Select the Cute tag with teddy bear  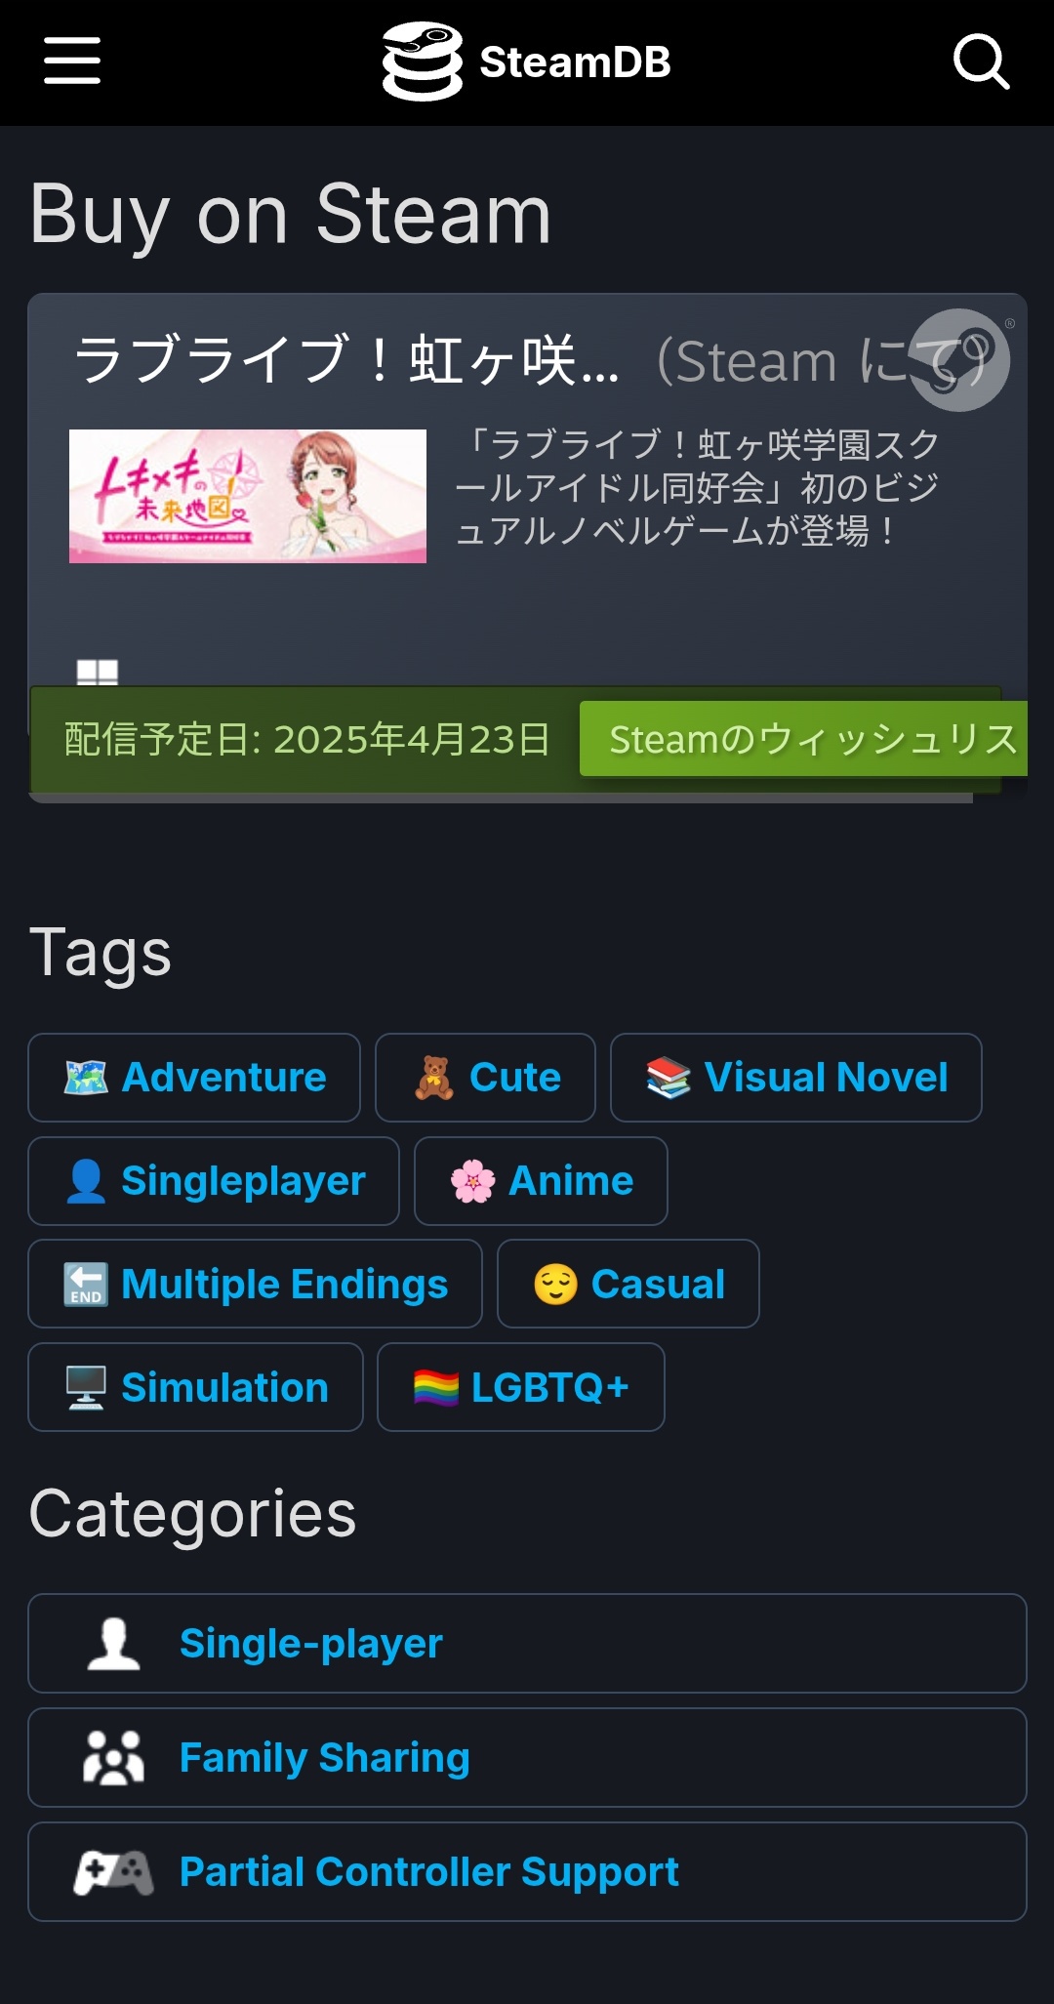click(x=485, y=1078)
